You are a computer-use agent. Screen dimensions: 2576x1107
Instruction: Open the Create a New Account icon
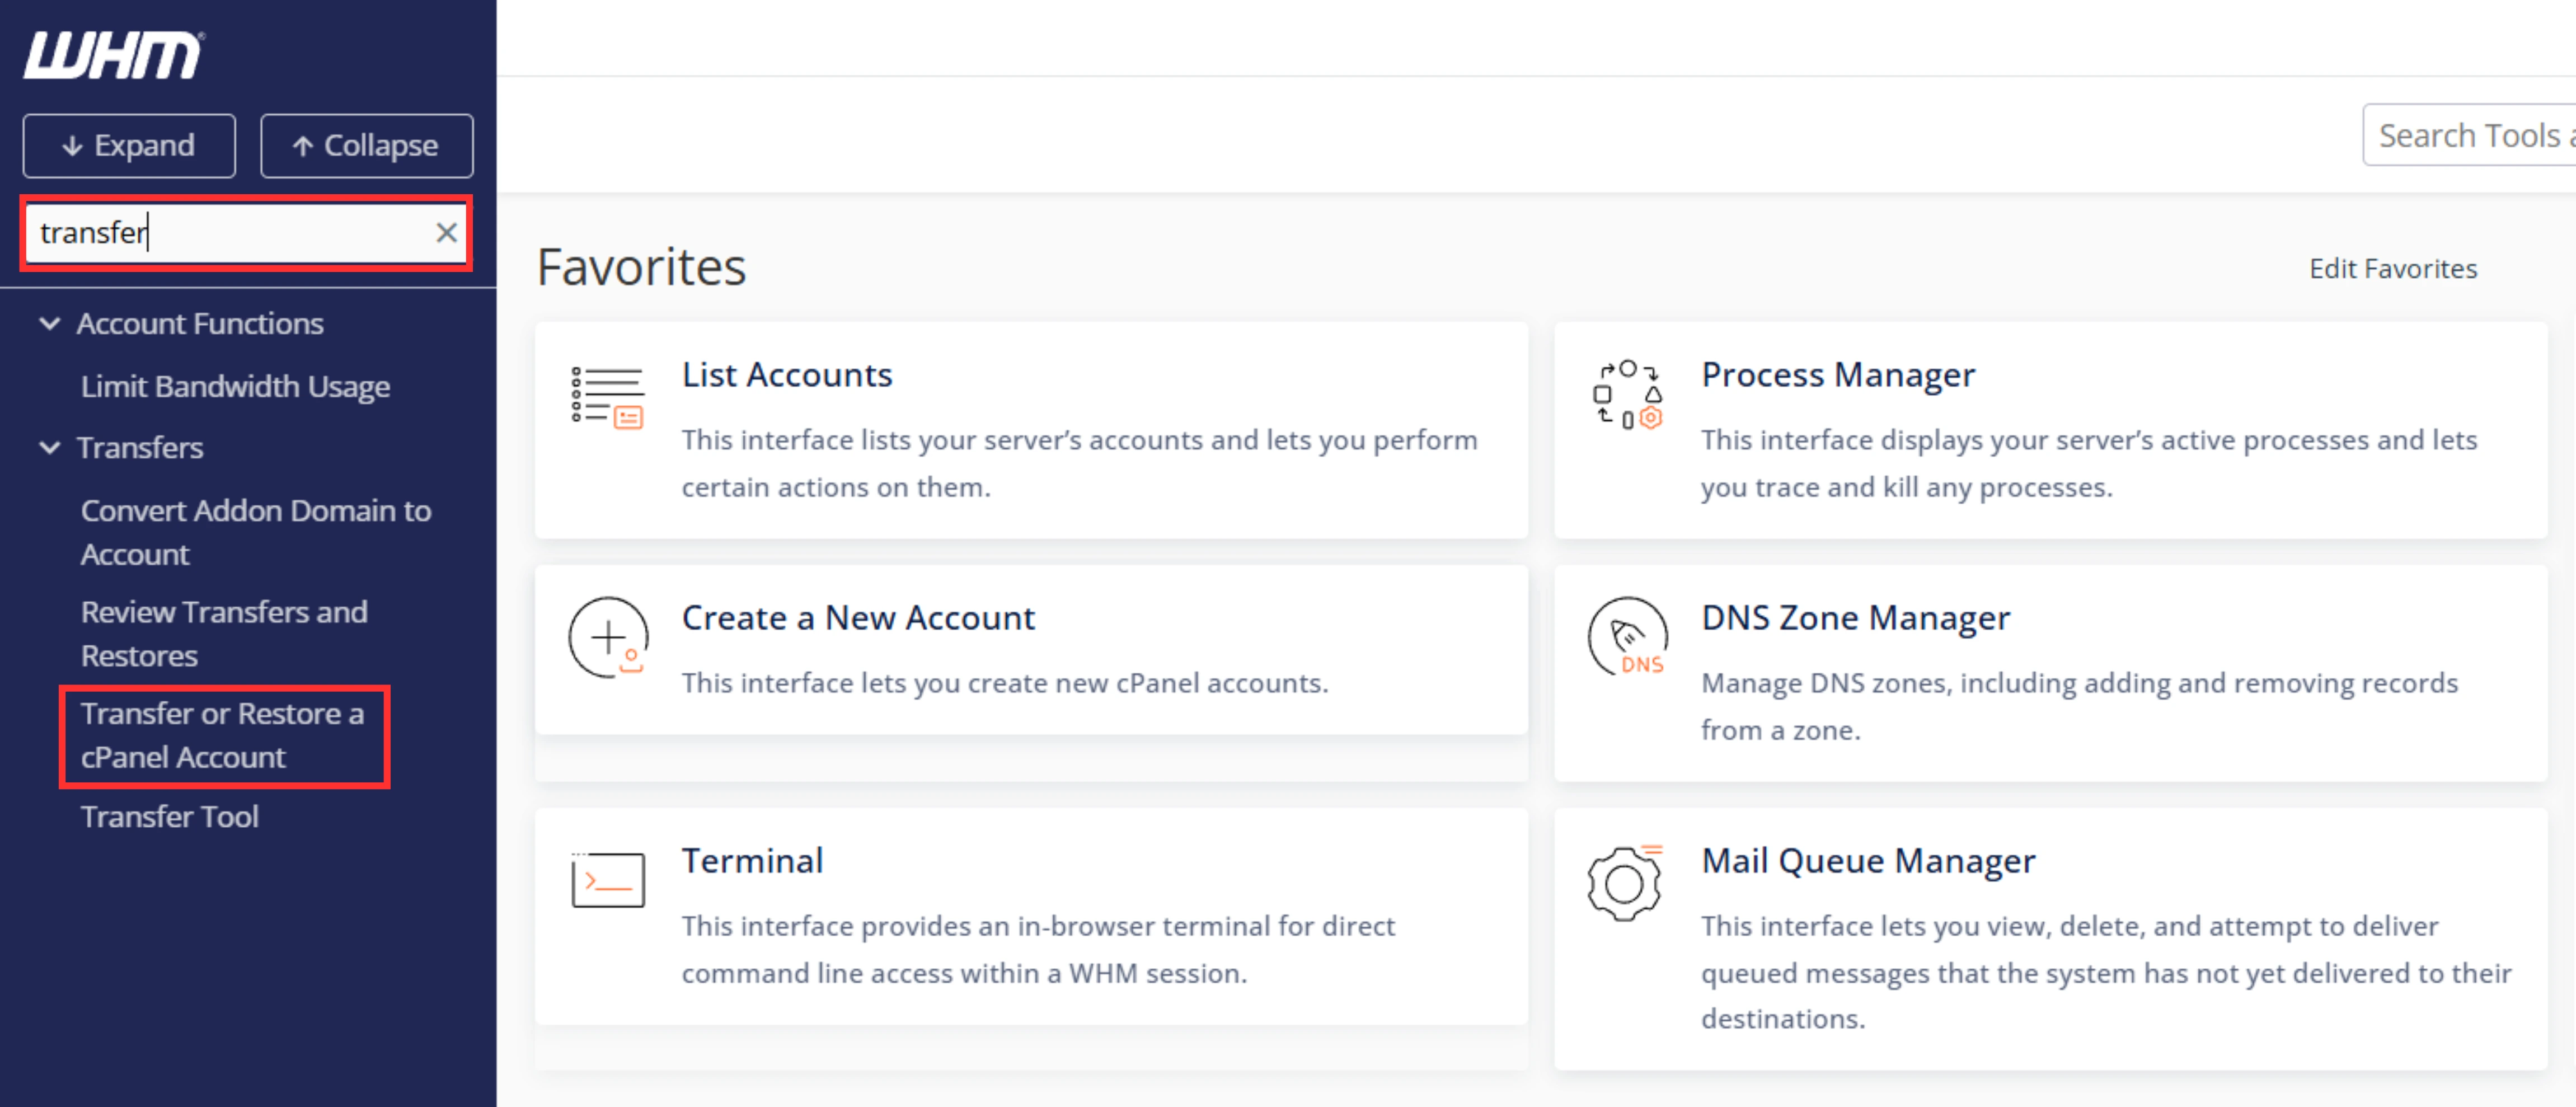pos(608,637)
